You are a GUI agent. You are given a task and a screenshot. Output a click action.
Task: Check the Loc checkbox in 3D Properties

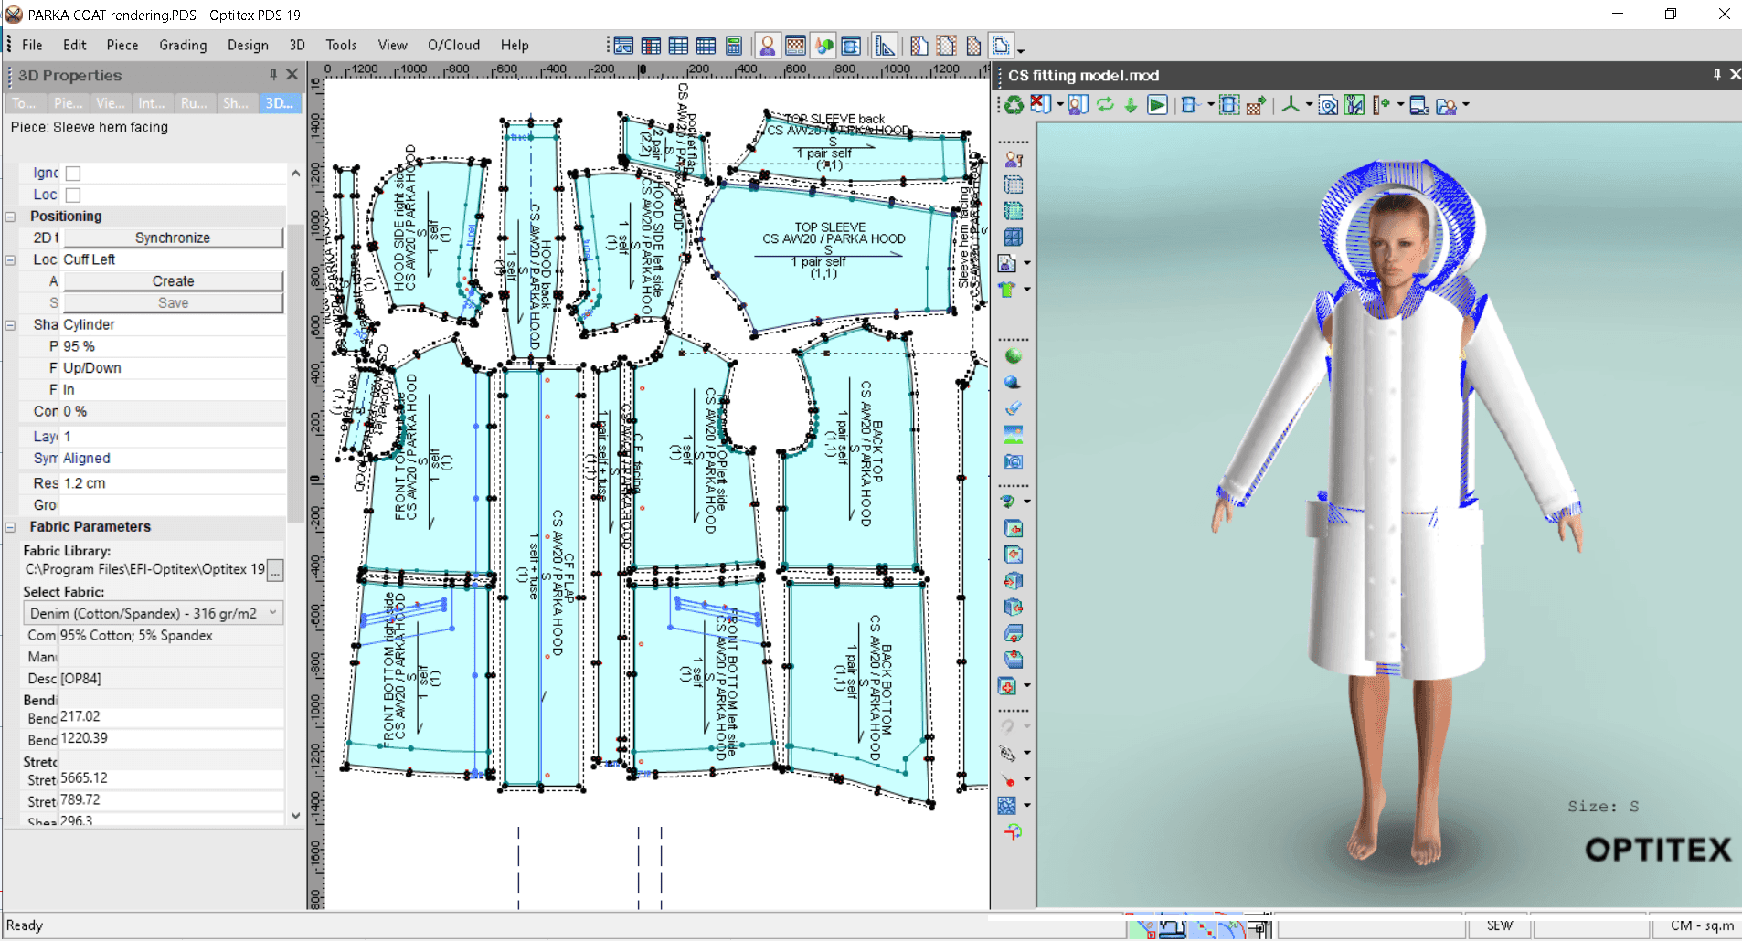coord(72,195)
